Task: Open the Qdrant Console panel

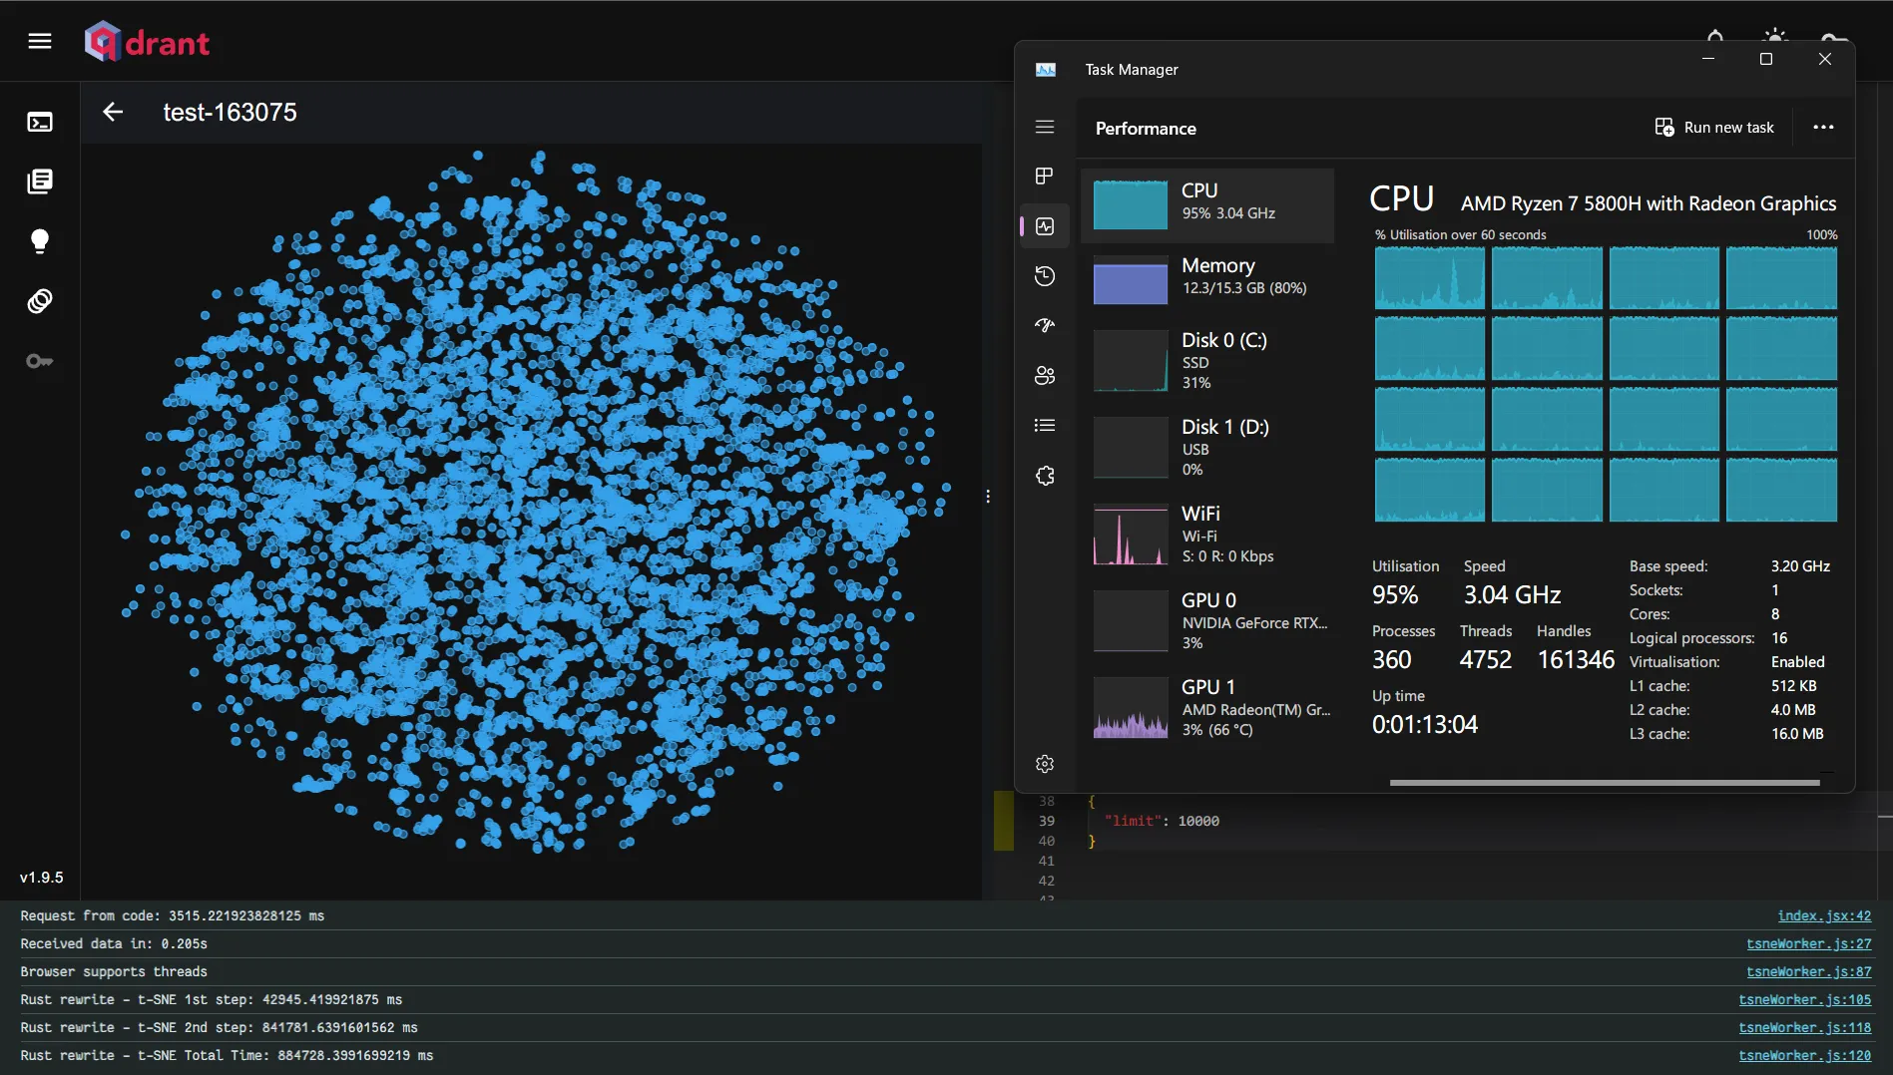Action: pos(40,122)
